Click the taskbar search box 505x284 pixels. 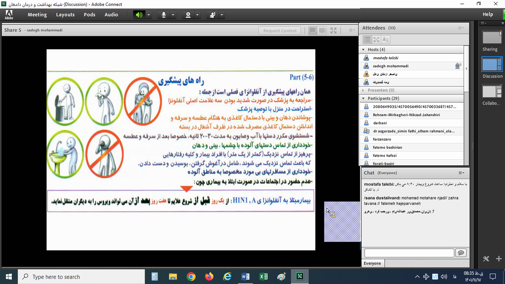tap(81, 276)
